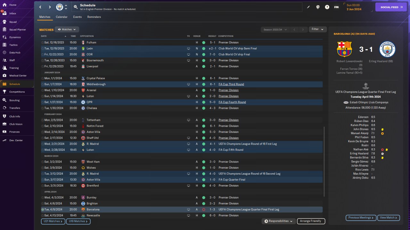This screenshot has width=410, height=230.
Task: Click the Arrange Friendly button
Action: (311, 221)
